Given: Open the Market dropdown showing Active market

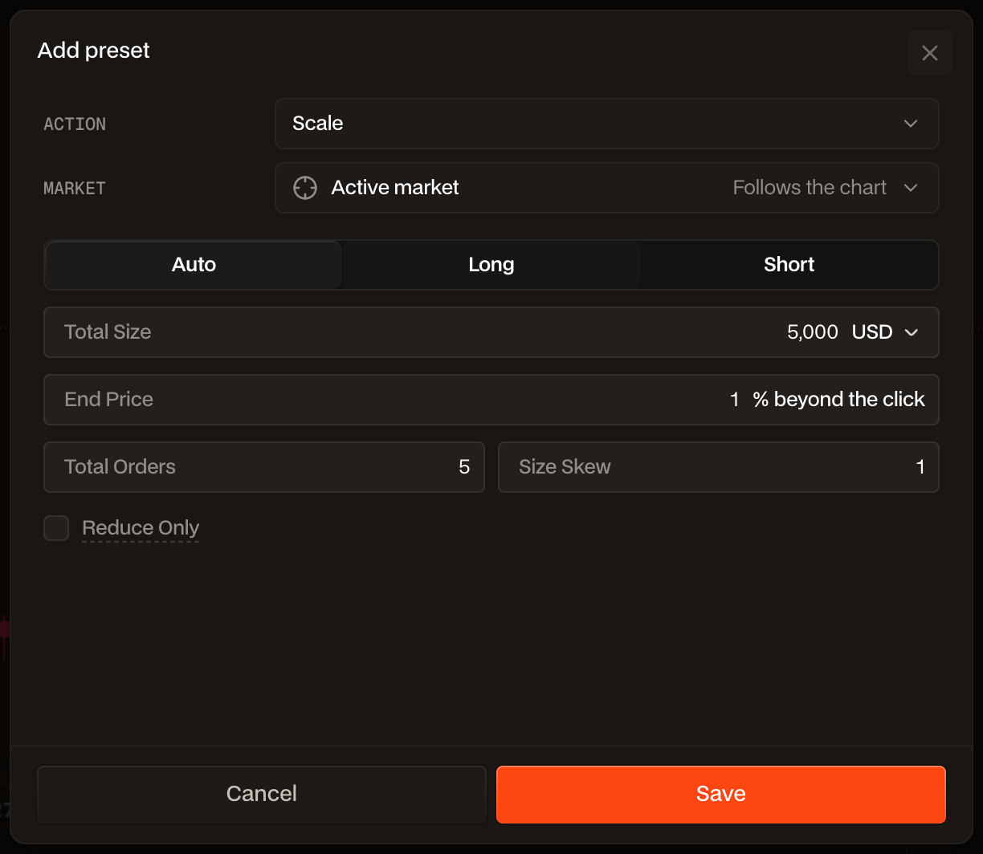Looking at the screenshot, I should coord(606,188).
